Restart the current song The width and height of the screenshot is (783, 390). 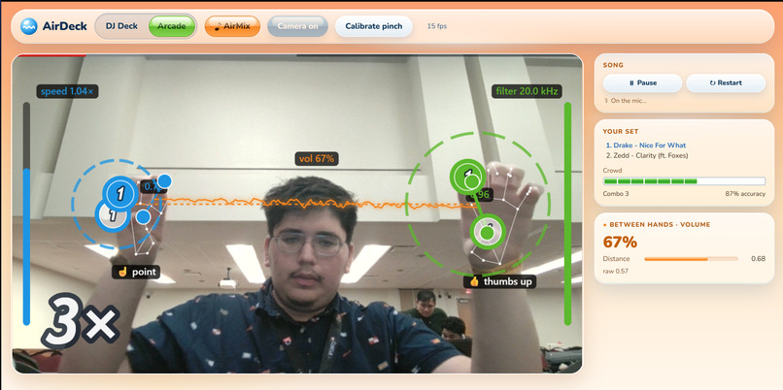[726, 82]
